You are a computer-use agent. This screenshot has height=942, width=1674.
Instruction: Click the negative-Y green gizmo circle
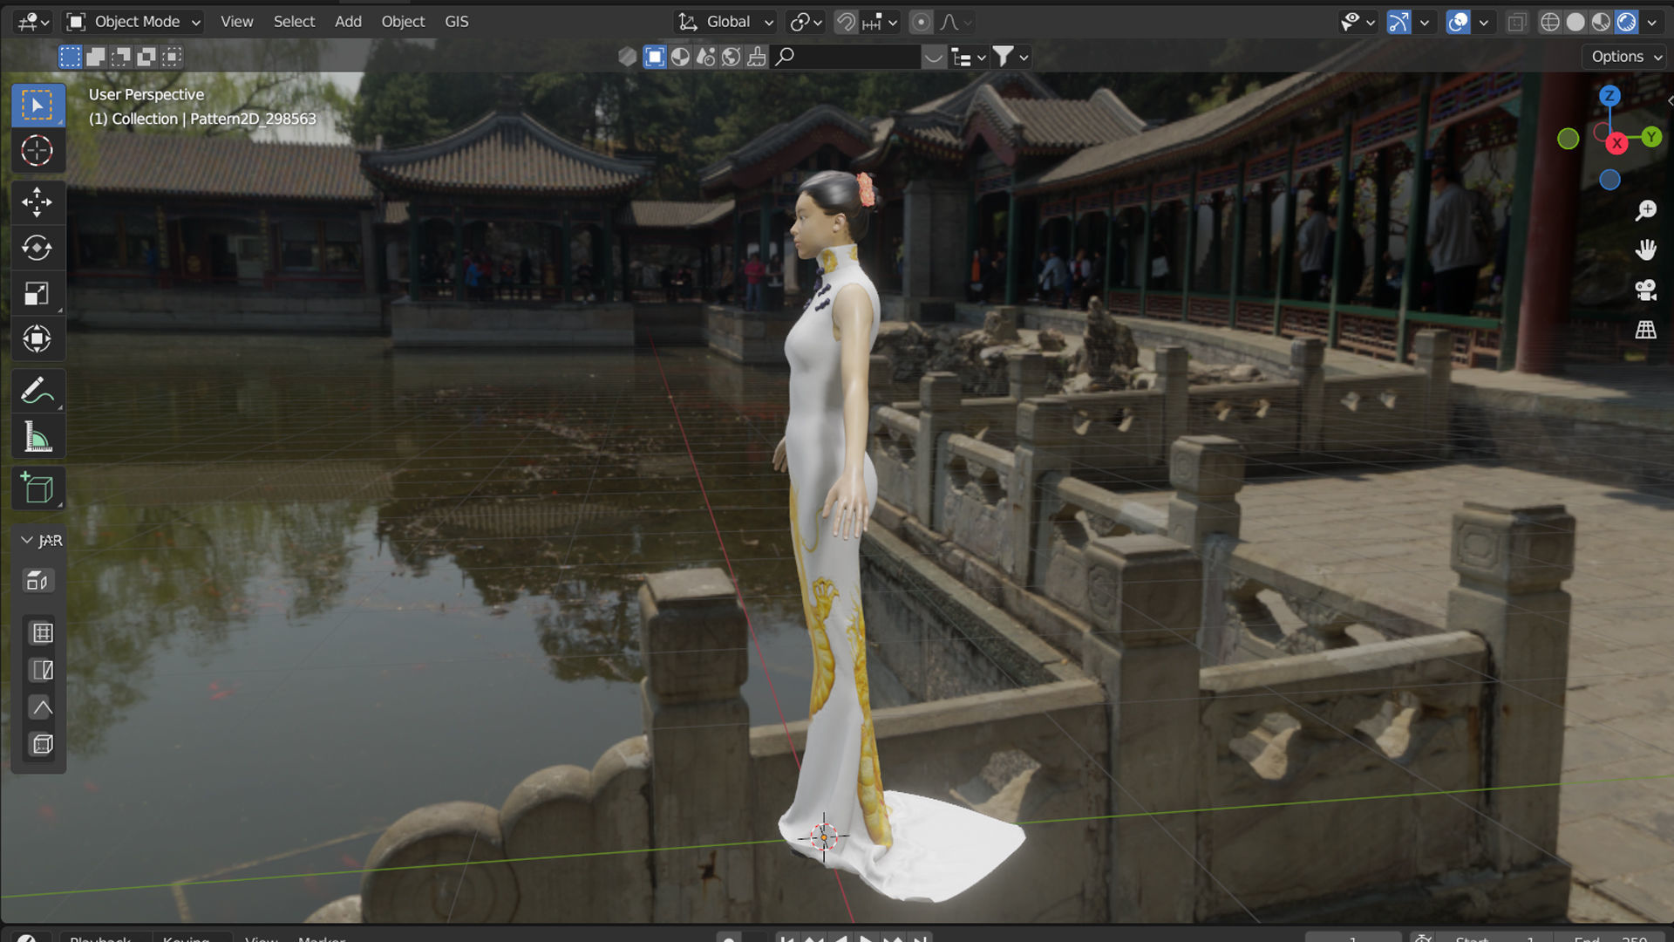[1569, 139]
